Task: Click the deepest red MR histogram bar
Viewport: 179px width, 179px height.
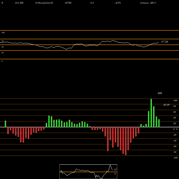Action: coord(126,141)
